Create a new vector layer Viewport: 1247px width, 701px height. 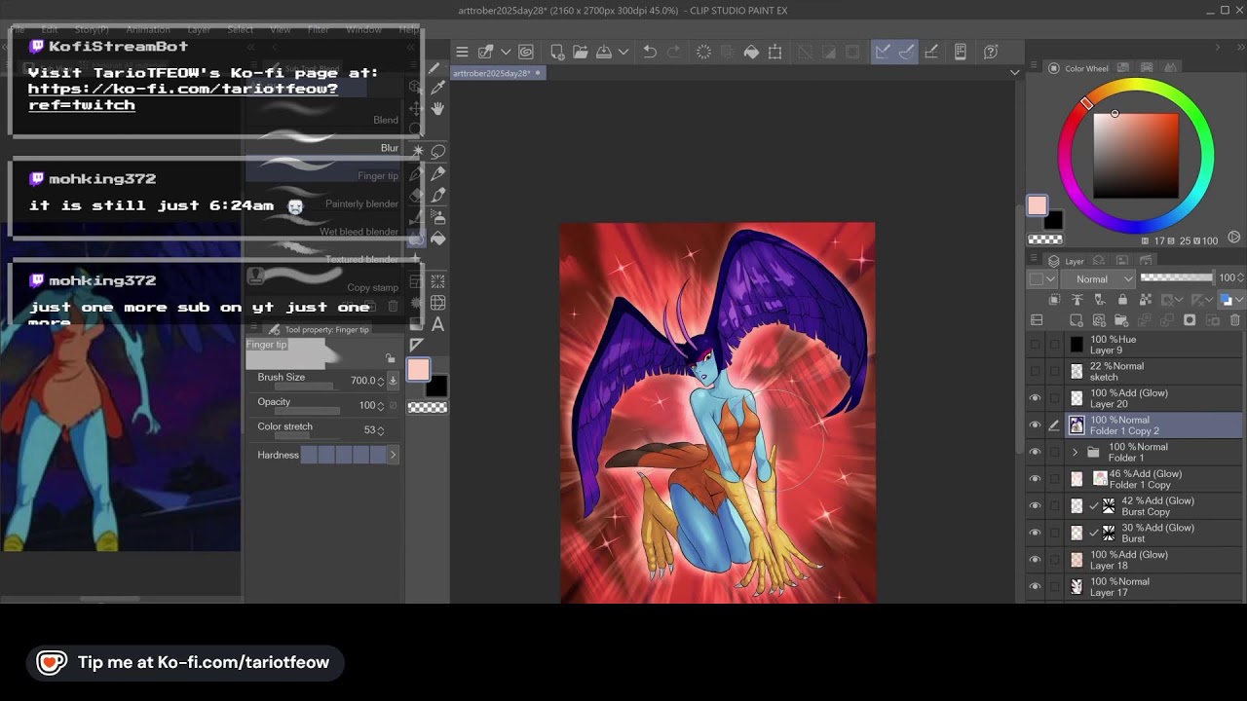click(1099, 320)
